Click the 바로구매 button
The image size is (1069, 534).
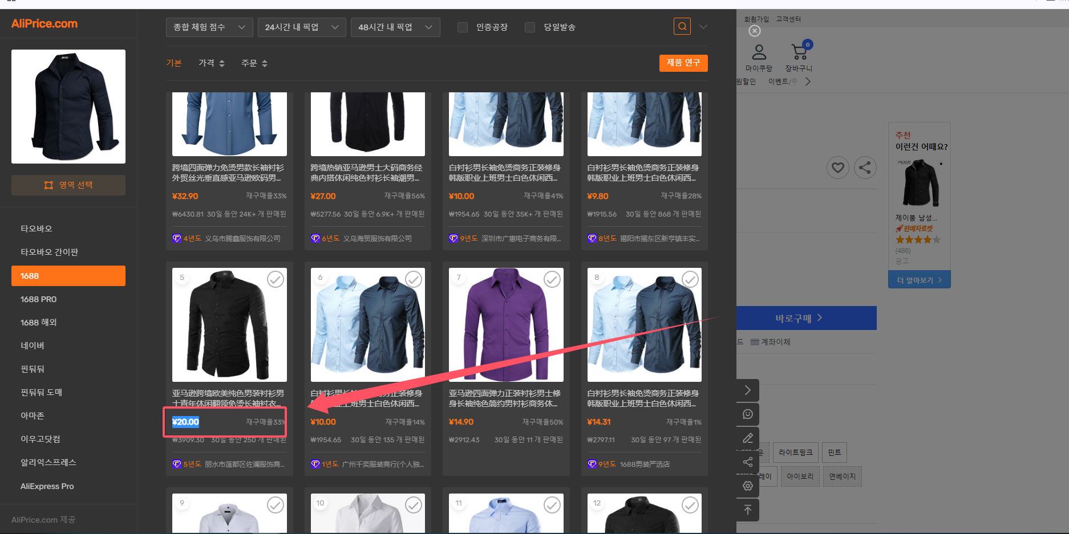click(x=807, y=318)
